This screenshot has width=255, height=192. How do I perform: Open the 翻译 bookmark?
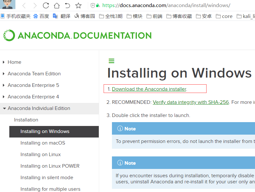[62, 16]
